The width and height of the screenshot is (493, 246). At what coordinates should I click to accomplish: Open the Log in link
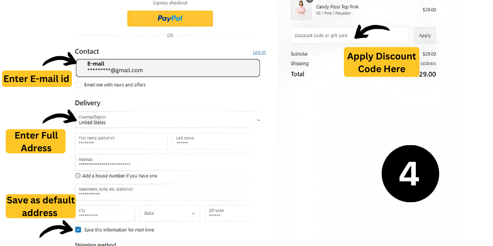[x=259, y=52]
